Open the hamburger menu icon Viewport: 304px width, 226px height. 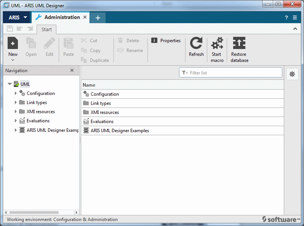point(295,17)
